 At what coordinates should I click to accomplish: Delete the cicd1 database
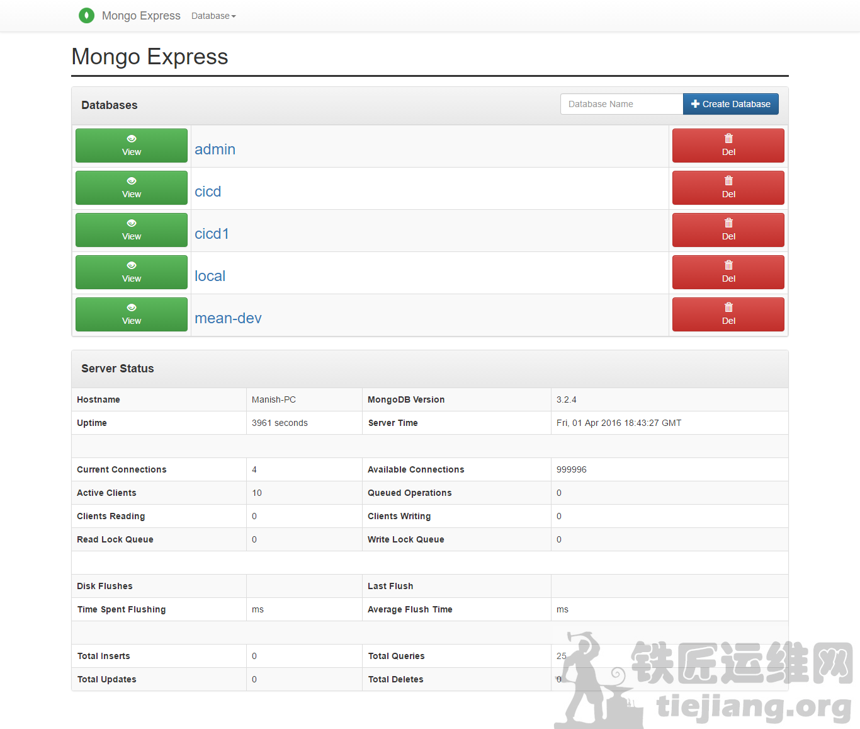(x=728, y=230)
